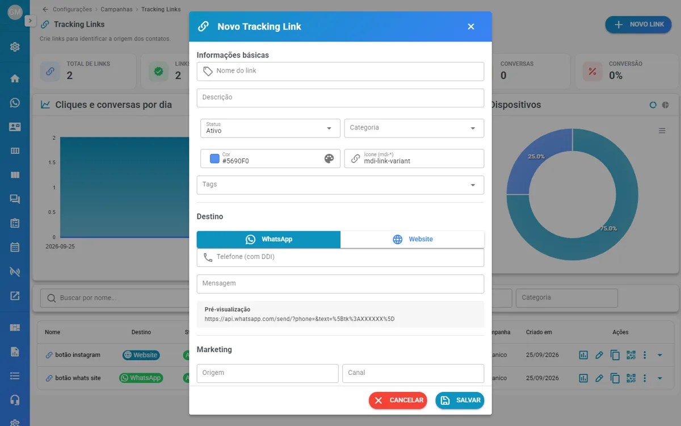Open chat conversations icon in sidebar
681x426 pixels.
[15, 199]
